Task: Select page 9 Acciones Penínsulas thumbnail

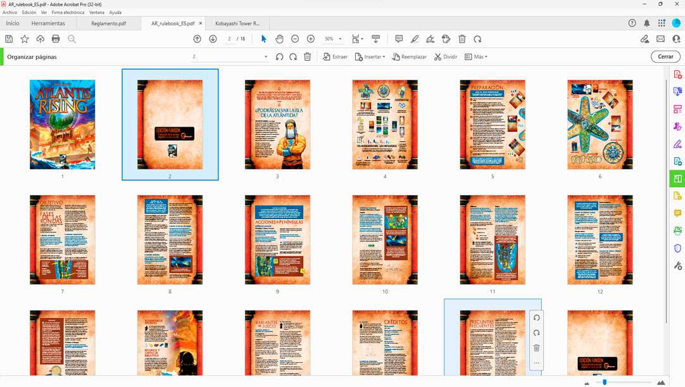Action: click(277, 239)
